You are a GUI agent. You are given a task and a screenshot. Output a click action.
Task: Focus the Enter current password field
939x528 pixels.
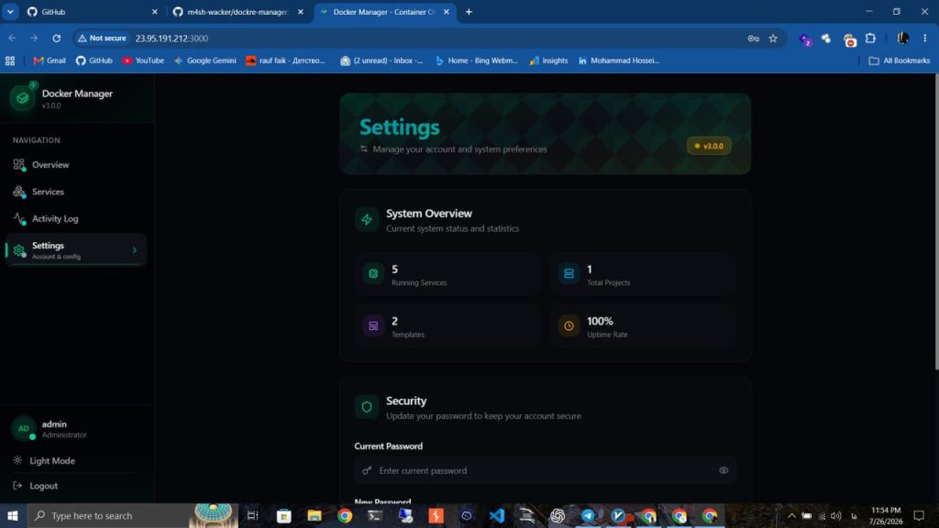[545, 470]
